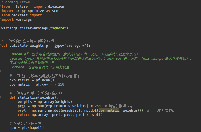This screenshot has width=201, height=132.
Task: Click the "ignore" string in filterwarnings
Action: coord(58,28)
